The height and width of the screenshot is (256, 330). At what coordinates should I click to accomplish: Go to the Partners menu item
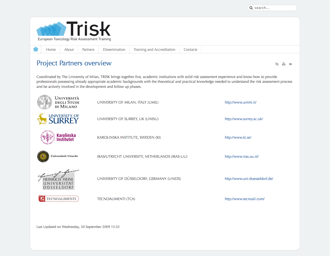coord(88,49)
